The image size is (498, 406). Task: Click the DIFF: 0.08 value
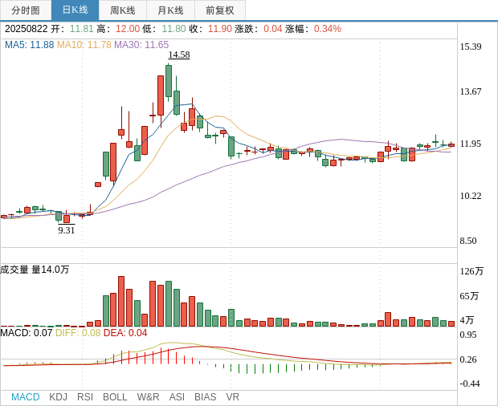click(78, 333)
